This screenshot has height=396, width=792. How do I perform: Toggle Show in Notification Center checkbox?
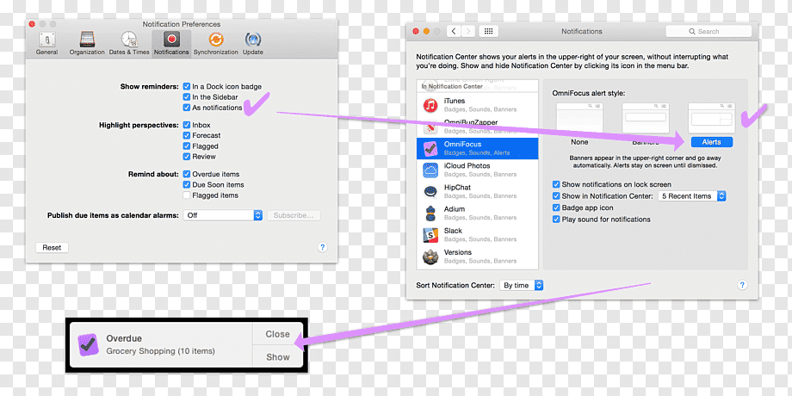[556, 196]
